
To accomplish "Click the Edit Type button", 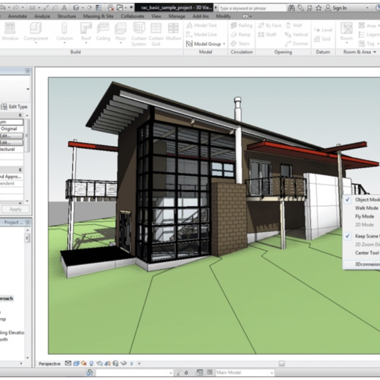I will click(15, 107).
